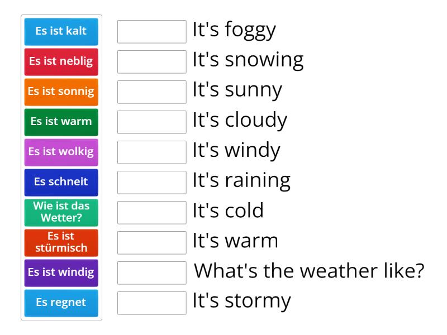Click the 'Es ist windig' tile
The height and width of the screenshot is (335, 447).
tap(61, 273)
